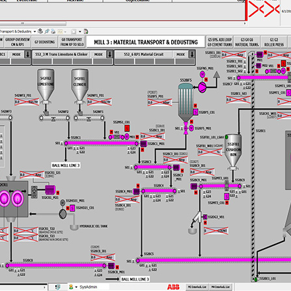The image size is (291, 291).
Task: Click the 552_3 M Trans Limestone & Clinker label
Action: point(61,54)
